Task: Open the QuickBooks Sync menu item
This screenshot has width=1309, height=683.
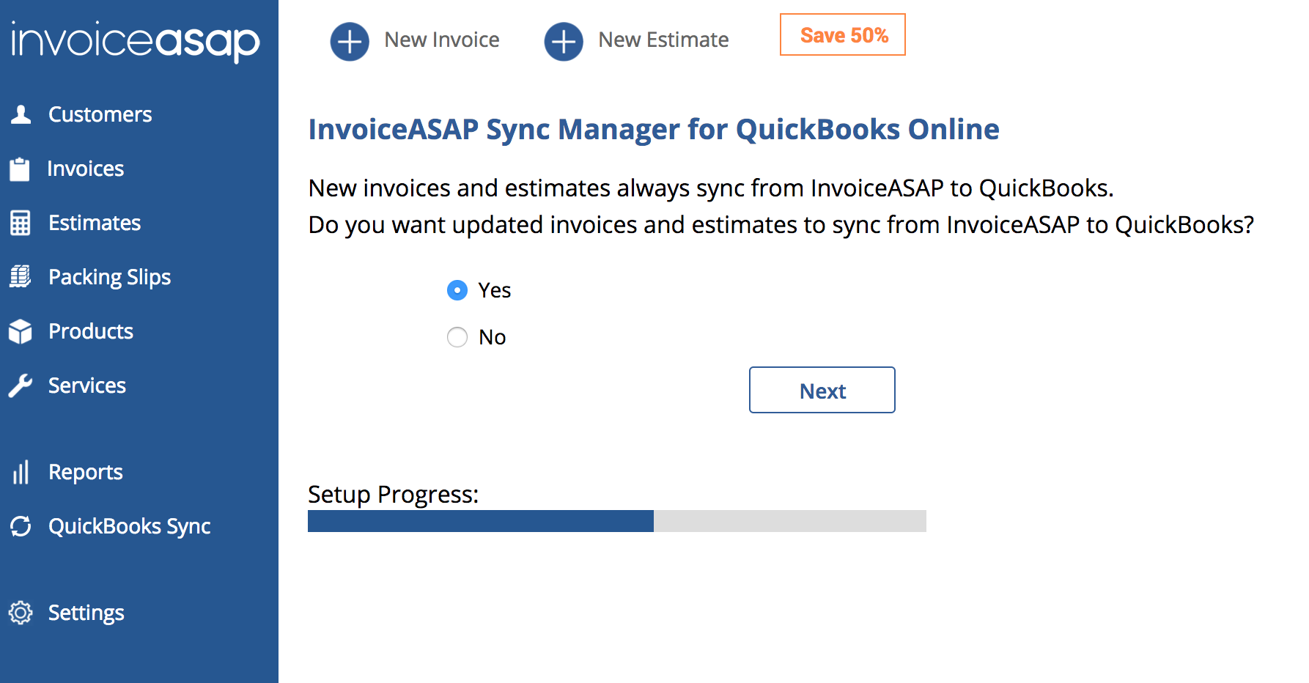Action: 130,526
